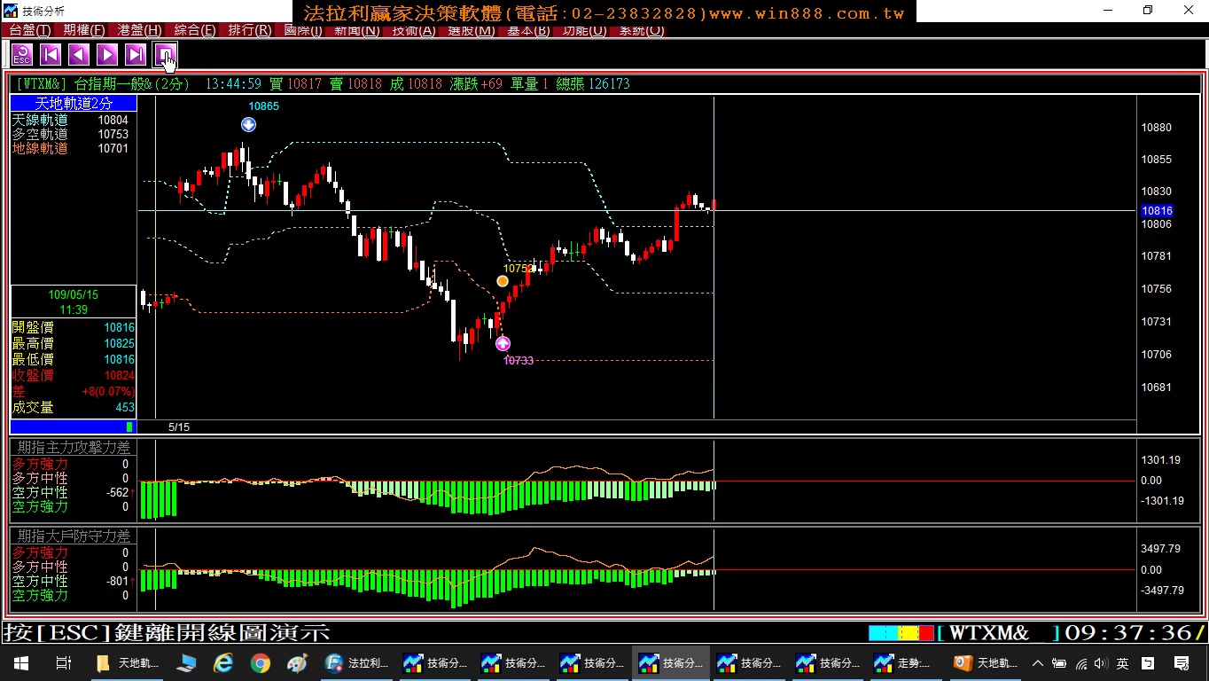Click the win888.com.tw banner text
The height and width of the screenshot is (681, 1209).
pos(807,13)
